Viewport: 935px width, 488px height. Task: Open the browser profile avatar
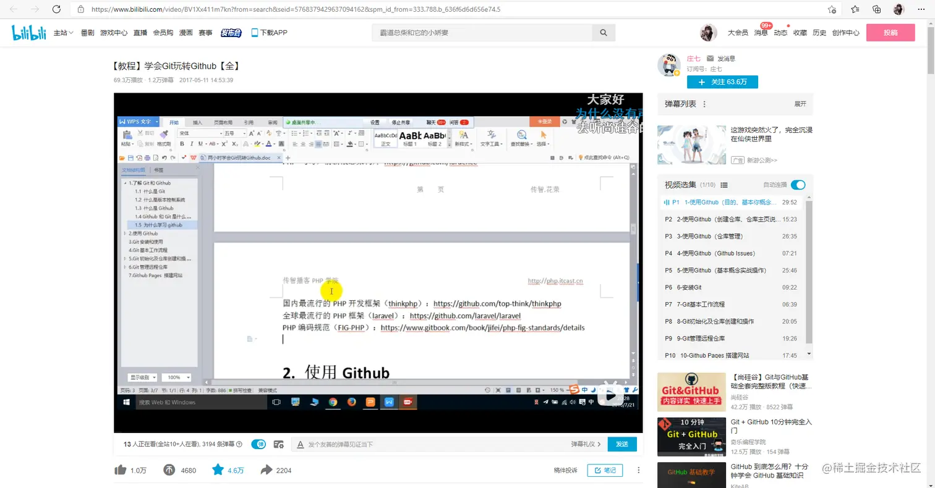point(899,9)
